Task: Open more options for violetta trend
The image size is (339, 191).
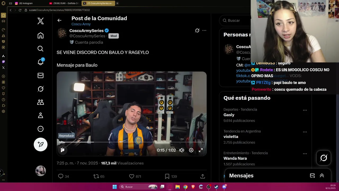Action: (x=305, y=132)
